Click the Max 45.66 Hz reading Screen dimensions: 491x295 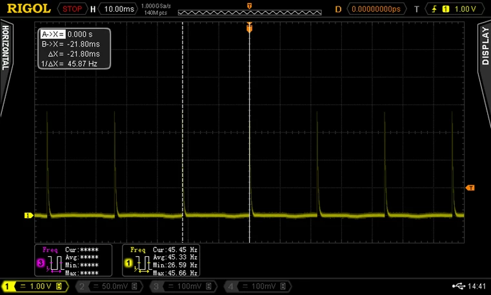(175, 273)
